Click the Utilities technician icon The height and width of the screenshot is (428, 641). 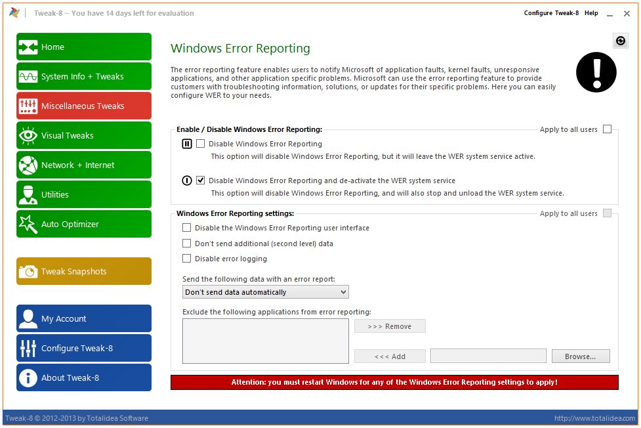click(28, 194)
